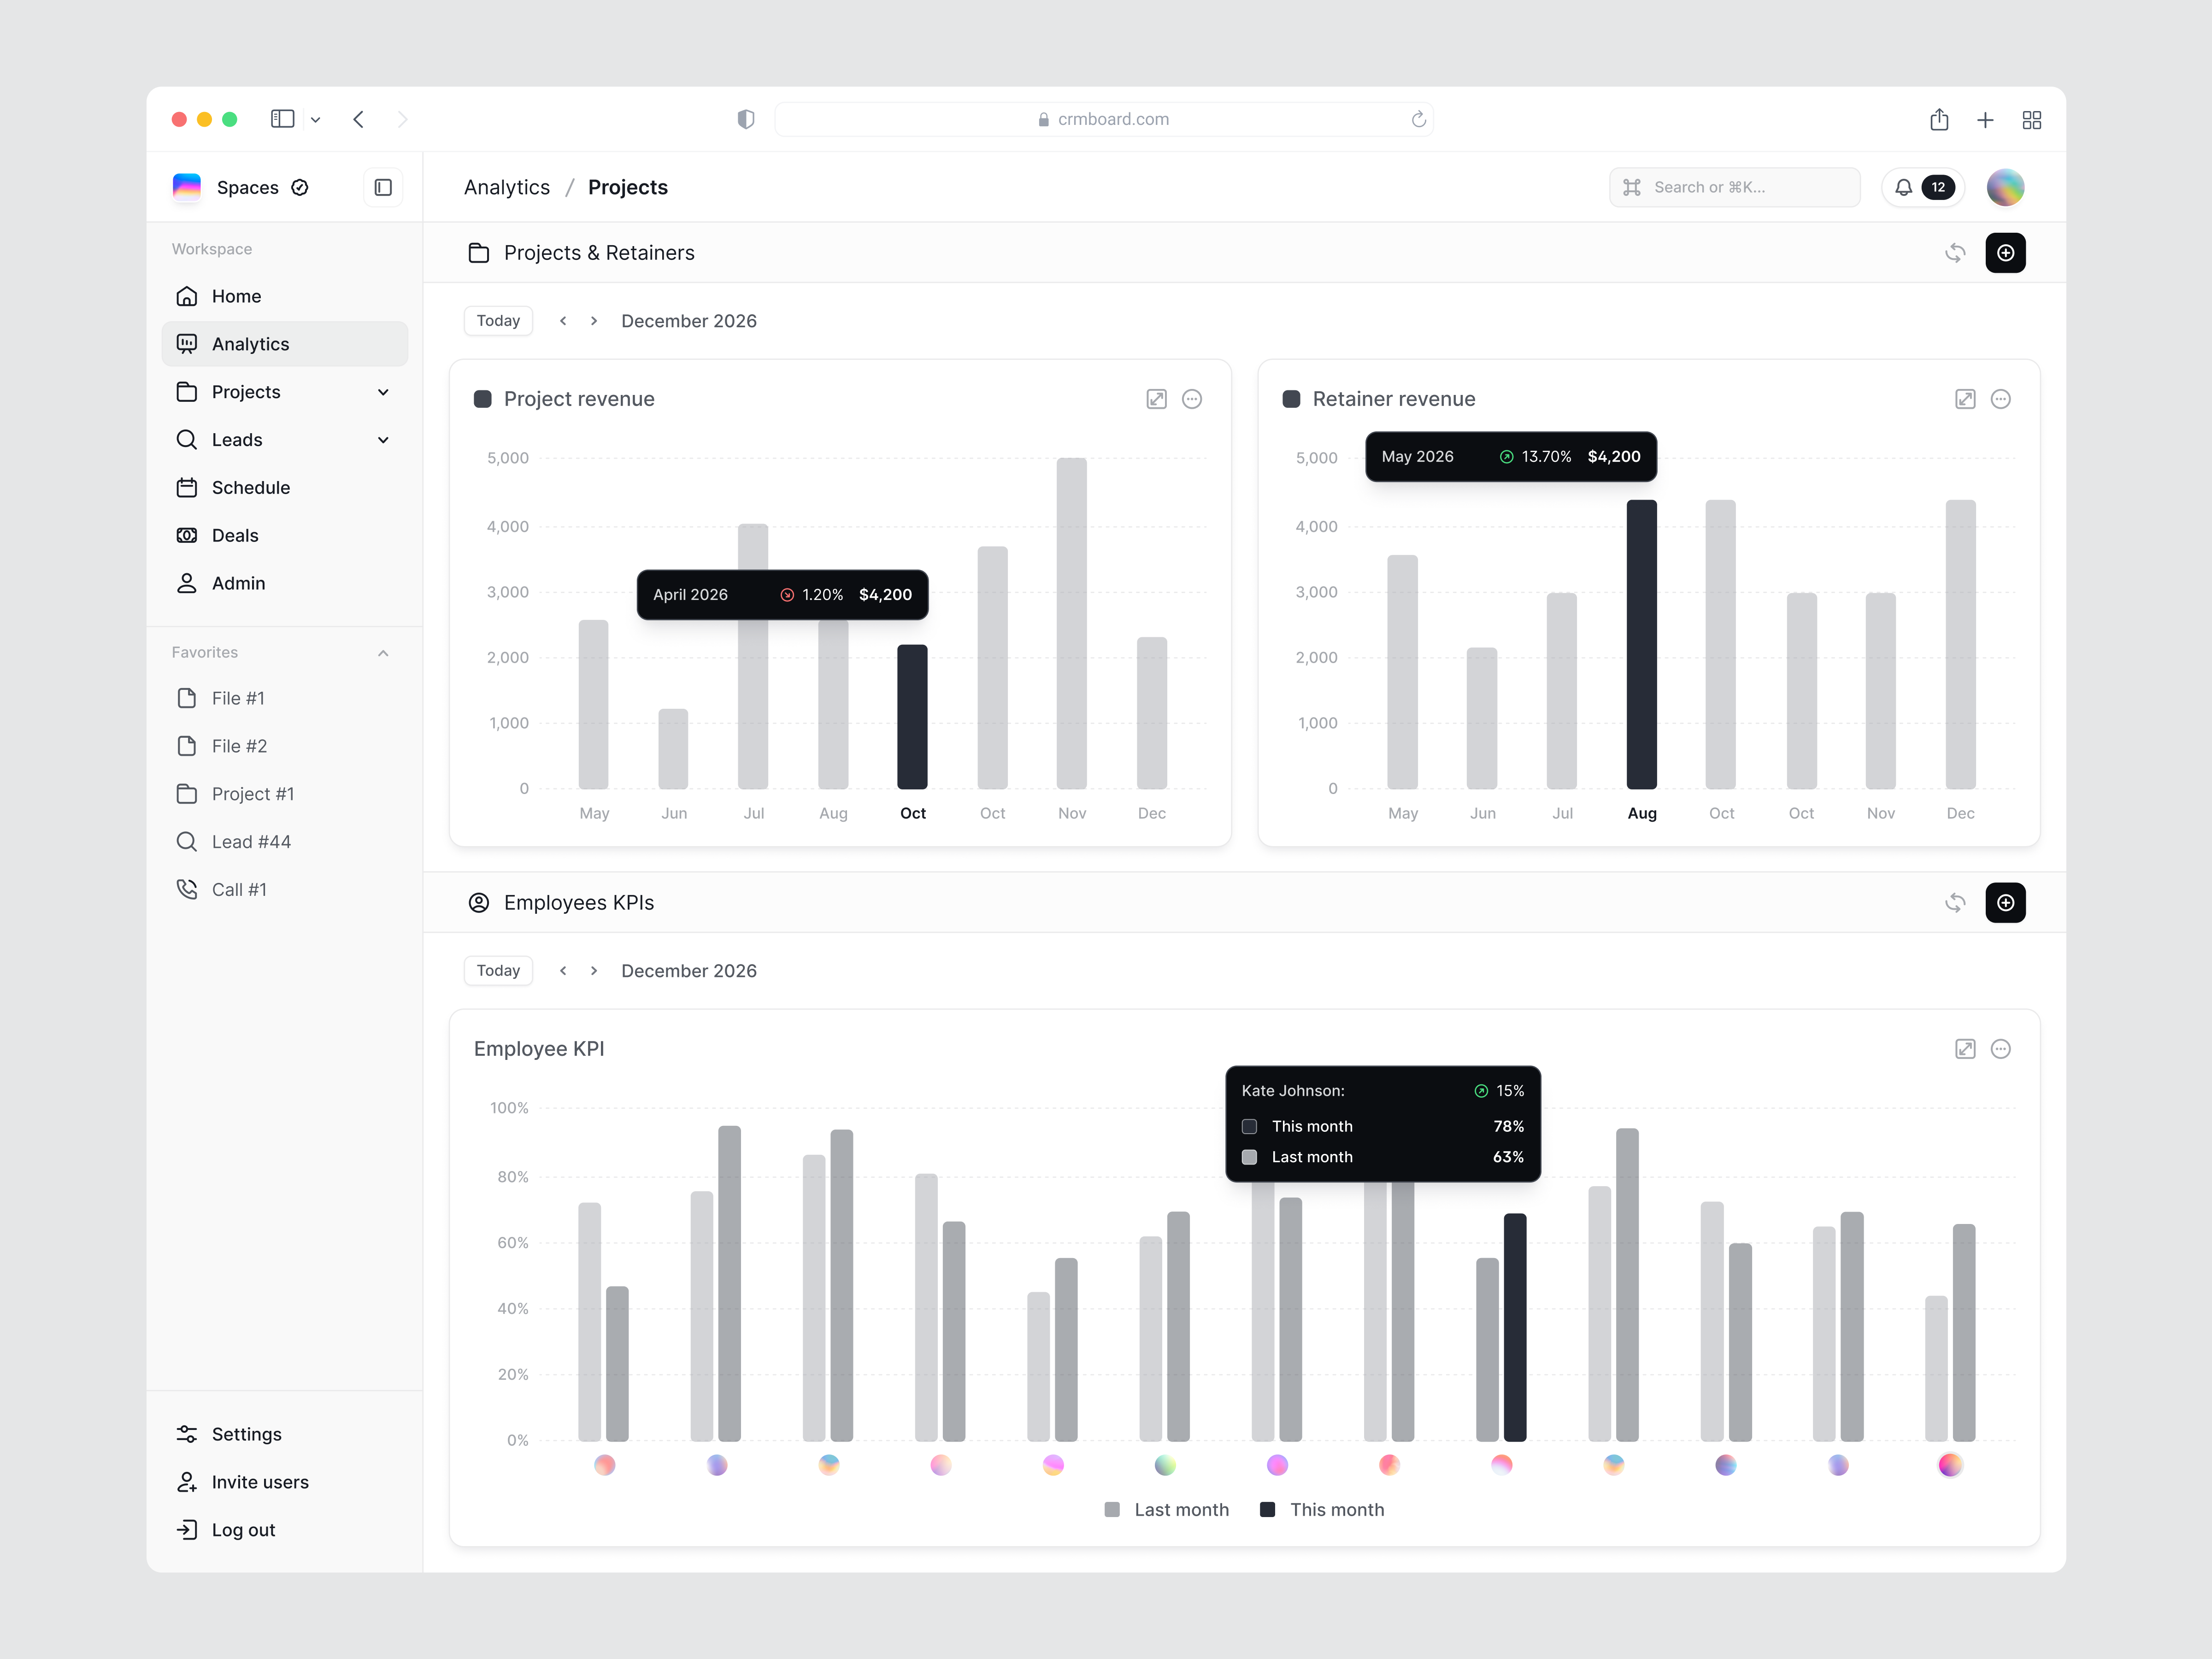The image size is (2212, 1659).
Task: Expand the Leads sidebar menu
Action: coord(383,439)
